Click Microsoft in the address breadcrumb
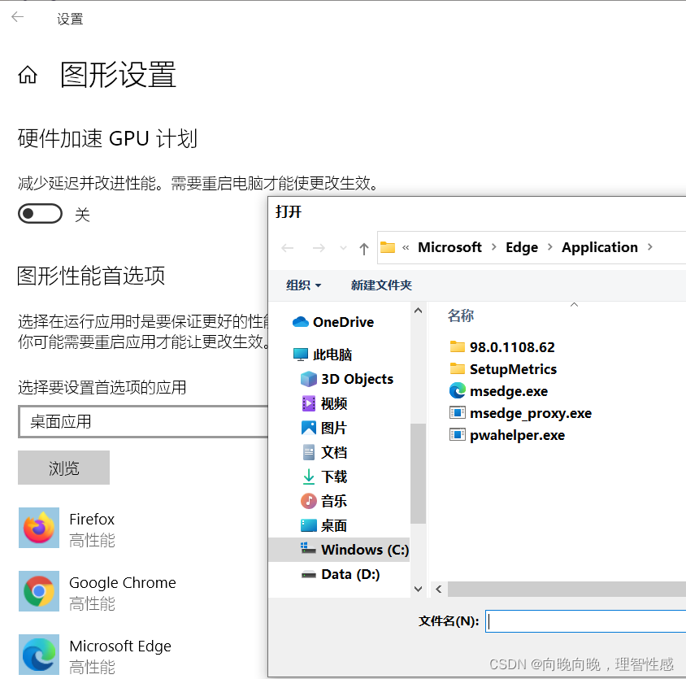This screenshot has width=686, height=679. [x=449, y=247]
